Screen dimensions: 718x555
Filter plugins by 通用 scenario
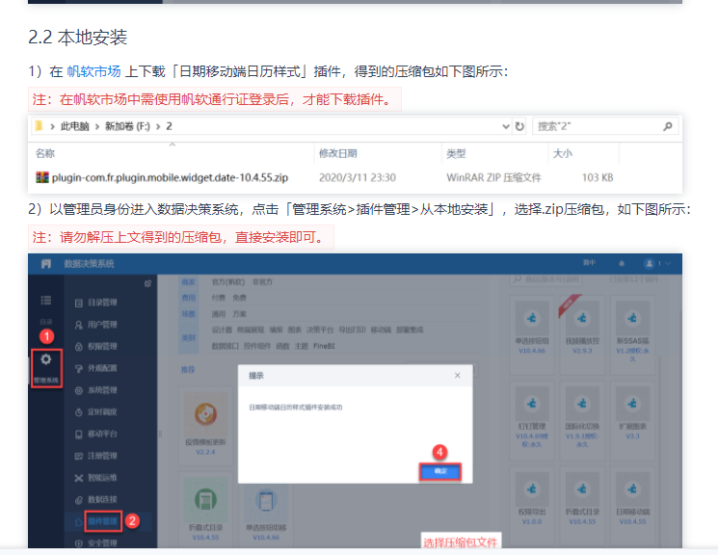tap(219, 314)
